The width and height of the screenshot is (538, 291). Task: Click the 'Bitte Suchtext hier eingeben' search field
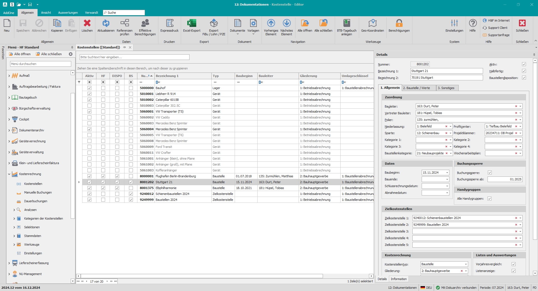point(135,57)
